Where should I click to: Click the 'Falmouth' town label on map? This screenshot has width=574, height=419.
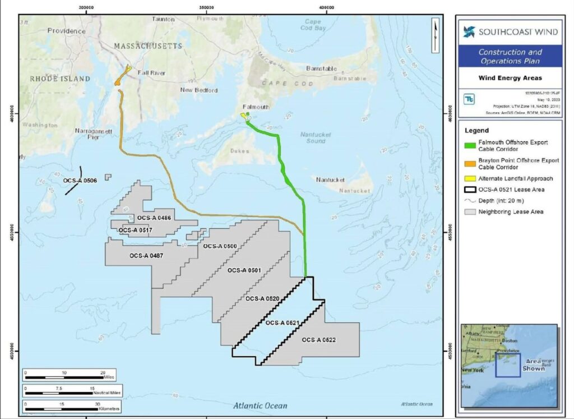256,107
